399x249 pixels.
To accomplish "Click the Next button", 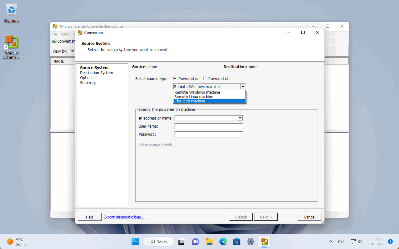I will point(266,217).
